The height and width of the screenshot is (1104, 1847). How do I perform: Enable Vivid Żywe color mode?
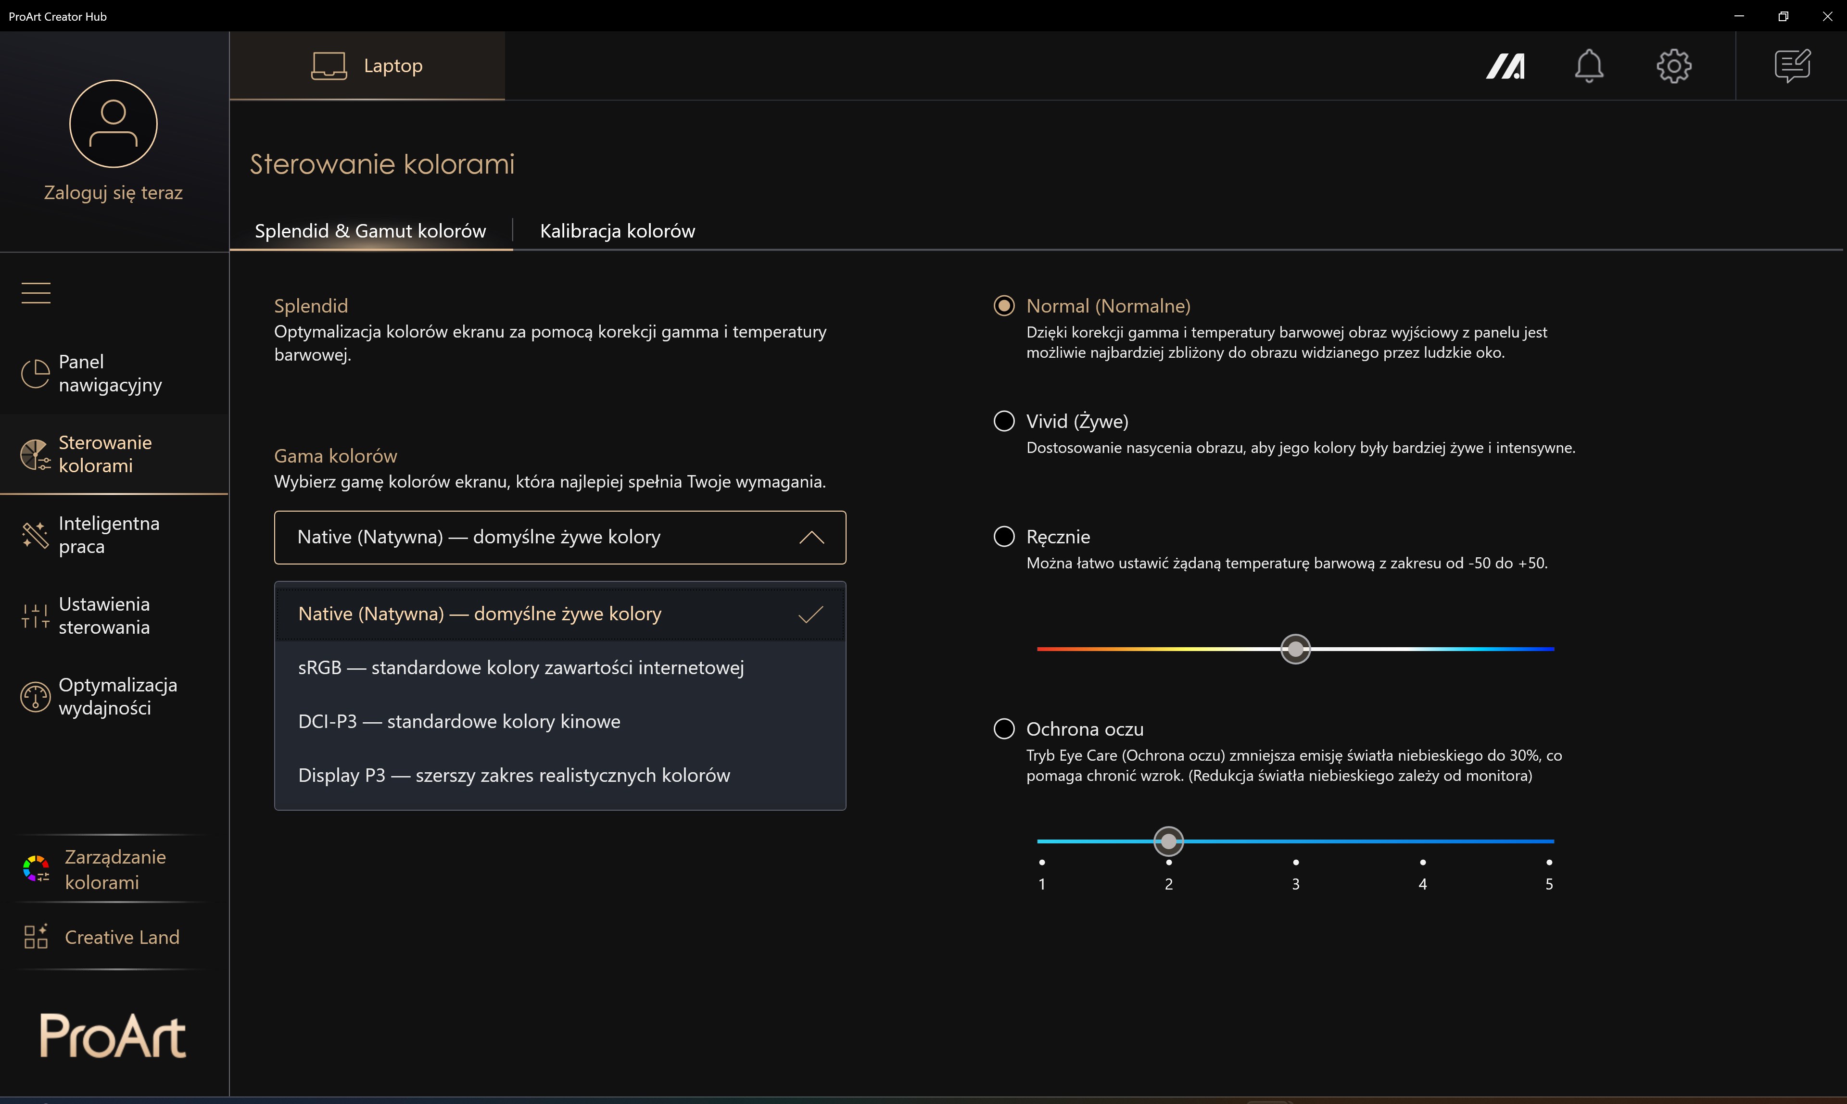(1003, 421)
